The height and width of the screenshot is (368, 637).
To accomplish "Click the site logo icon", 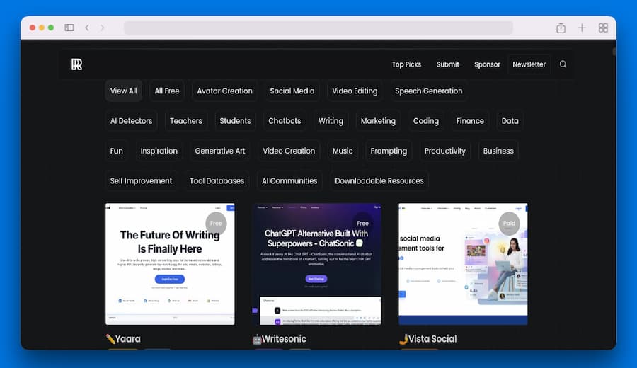I will point(76,64).
